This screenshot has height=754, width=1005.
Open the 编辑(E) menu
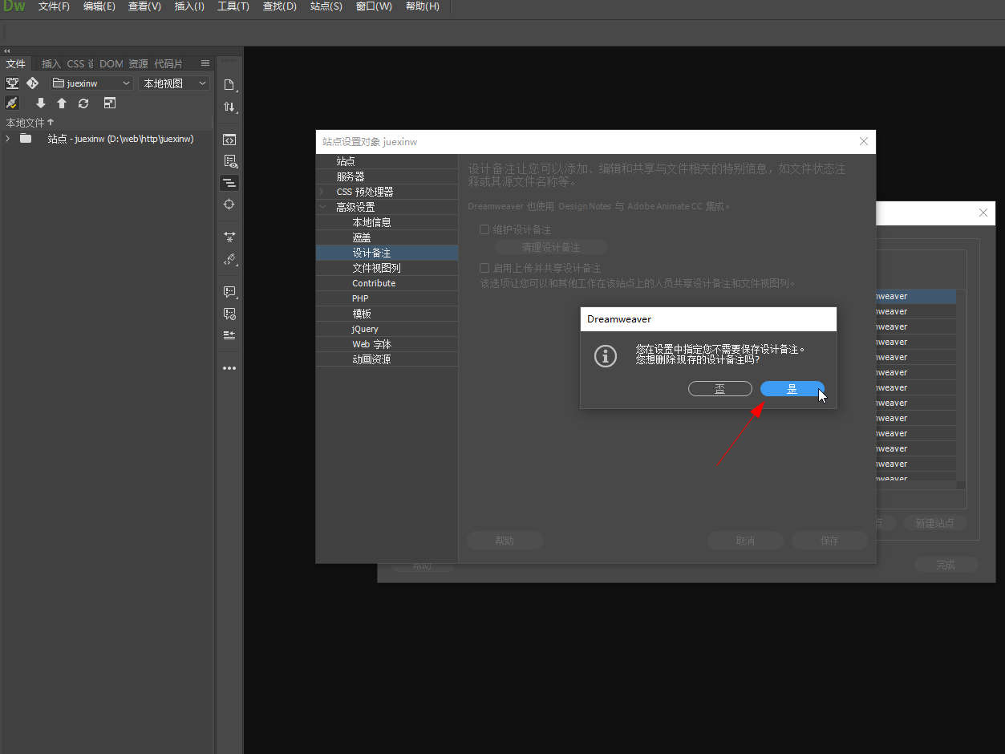tap(99, 6)
